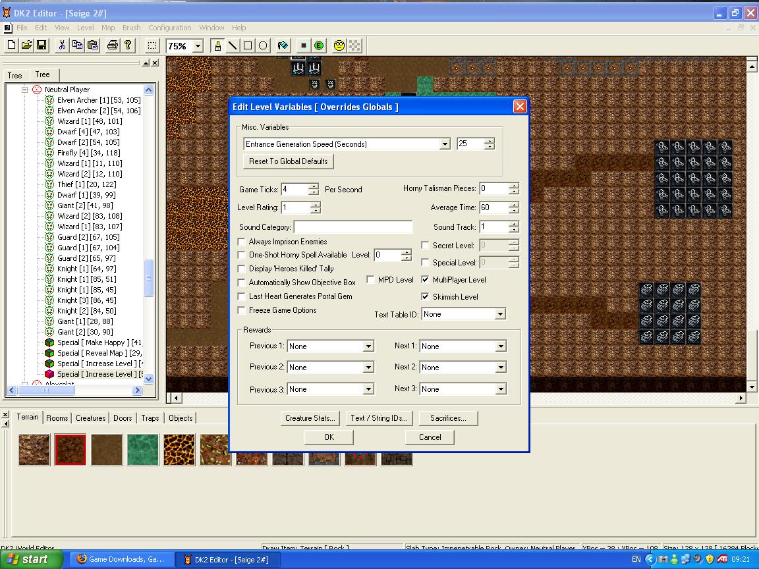
Task: Click the Save file toolbar icon
Action: pyautogui.click(x=42, y=45)
